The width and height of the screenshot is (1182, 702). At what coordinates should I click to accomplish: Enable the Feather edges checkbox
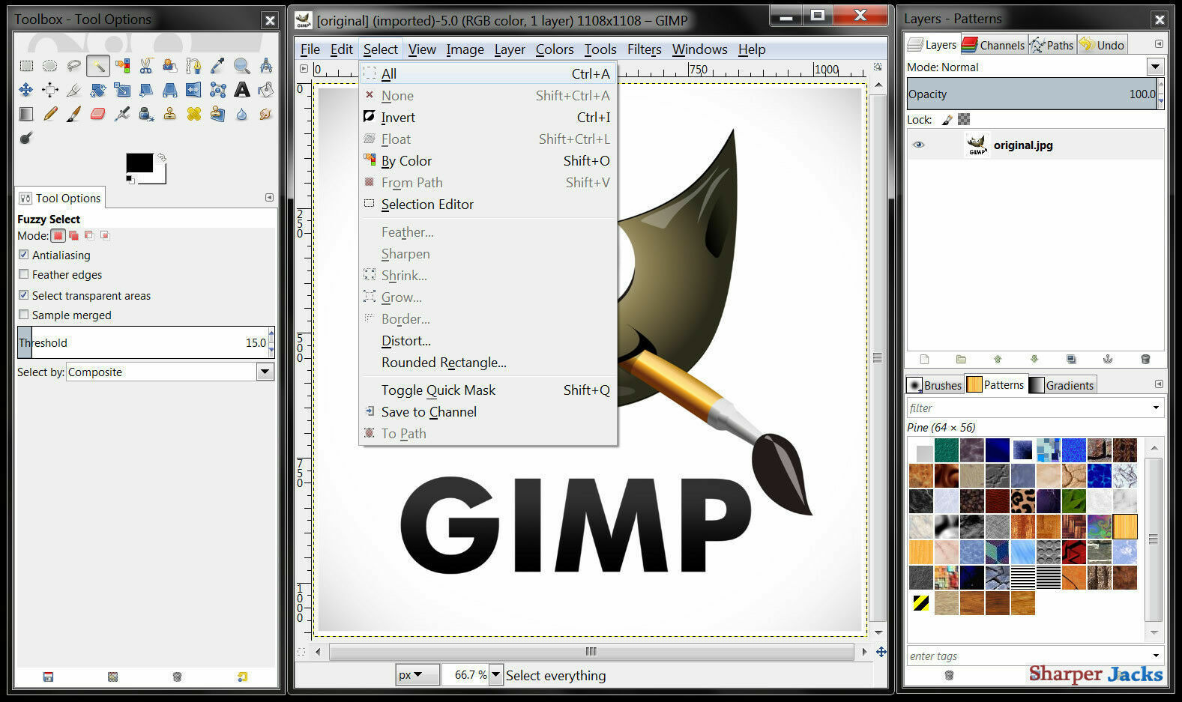[x=24, y=274]
